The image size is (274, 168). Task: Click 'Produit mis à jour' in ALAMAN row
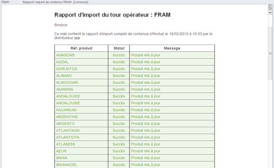(x=146, y=76)
